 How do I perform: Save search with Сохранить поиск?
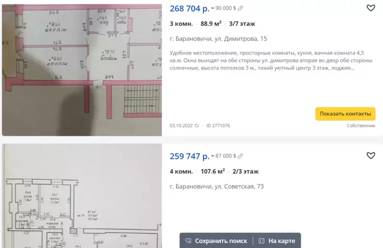pos(216,241)
